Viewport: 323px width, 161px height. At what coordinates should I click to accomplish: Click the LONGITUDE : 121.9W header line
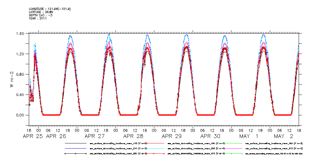pos(50,9)
